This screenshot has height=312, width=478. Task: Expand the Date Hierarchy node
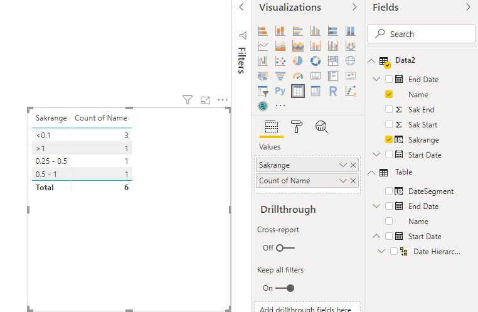(381, 251)
